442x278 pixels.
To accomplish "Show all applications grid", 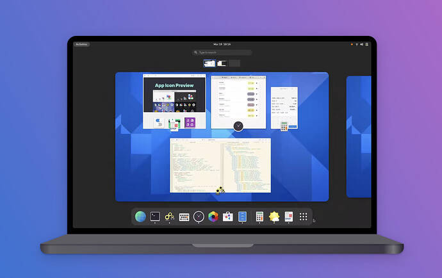I will point(304,217).
